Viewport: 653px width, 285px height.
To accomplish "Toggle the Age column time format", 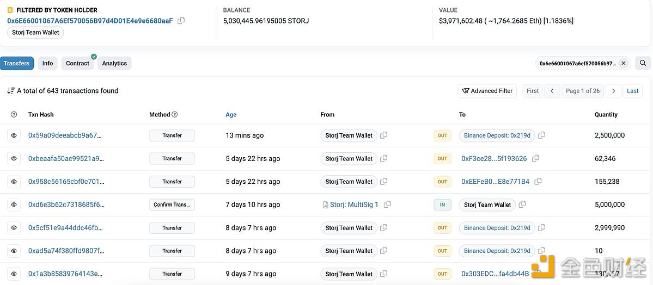I will [x=231, y=114].
